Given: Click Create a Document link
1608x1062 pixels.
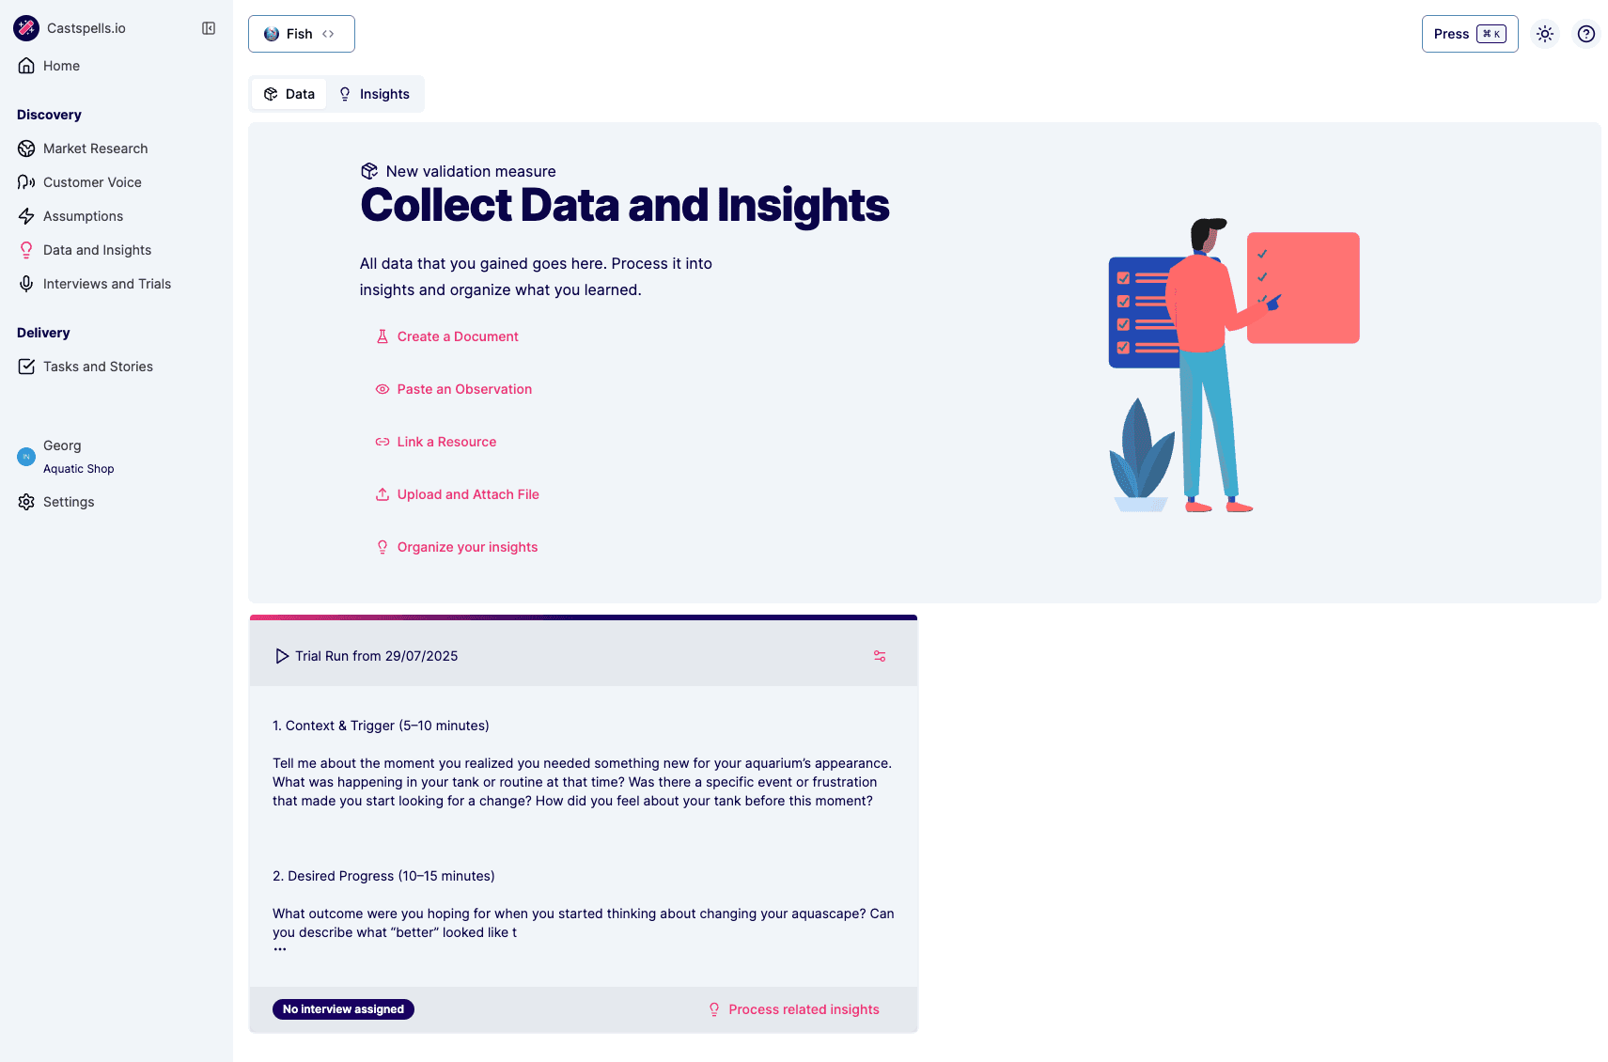Looking at the screenshot, I should pyautogui.click(x=458, y=336).
